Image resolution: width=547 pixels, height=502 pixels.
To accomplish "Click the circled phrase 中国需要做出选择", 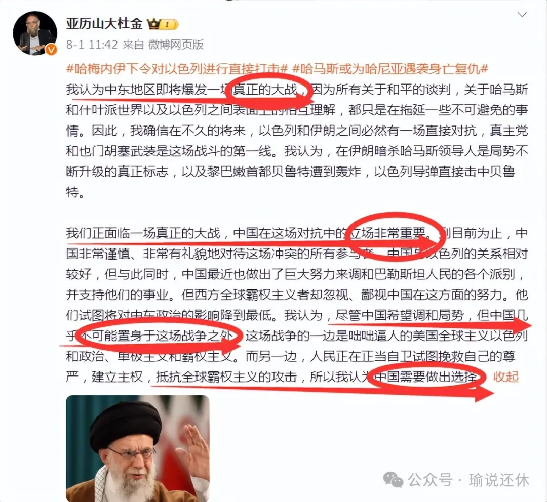I will [425, 377].
